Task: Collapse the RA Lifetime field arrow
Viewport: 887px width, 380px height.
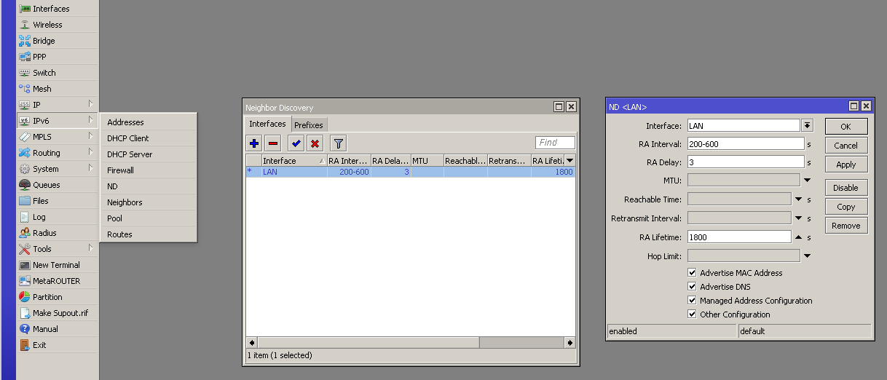Action: pyautogui.click(x=798, y=237)
